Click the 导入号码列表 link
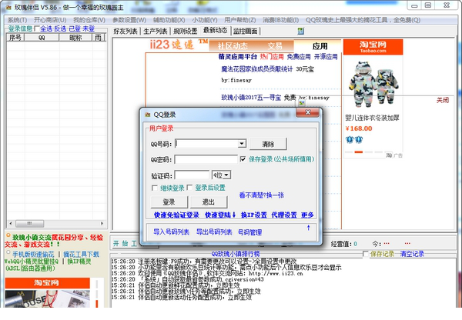 [x=171, y=232]
